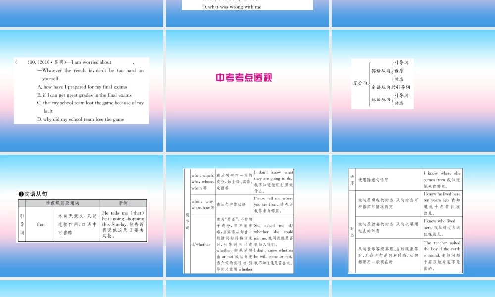495x297 pixels.
Task: Click the example 'He tells me (that) he is going shopping'
Action: coord(123,224)
